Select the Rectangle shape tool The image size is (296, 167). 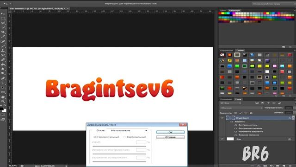pos(3,92)
